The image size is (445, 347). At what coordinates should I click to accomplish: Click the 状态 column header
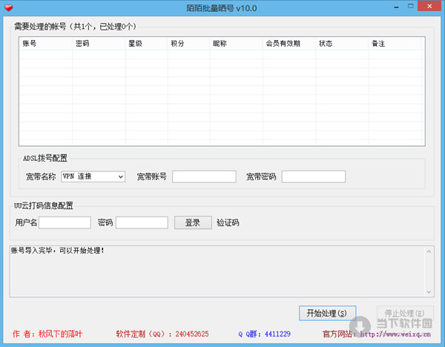click(x=342, y=44)
